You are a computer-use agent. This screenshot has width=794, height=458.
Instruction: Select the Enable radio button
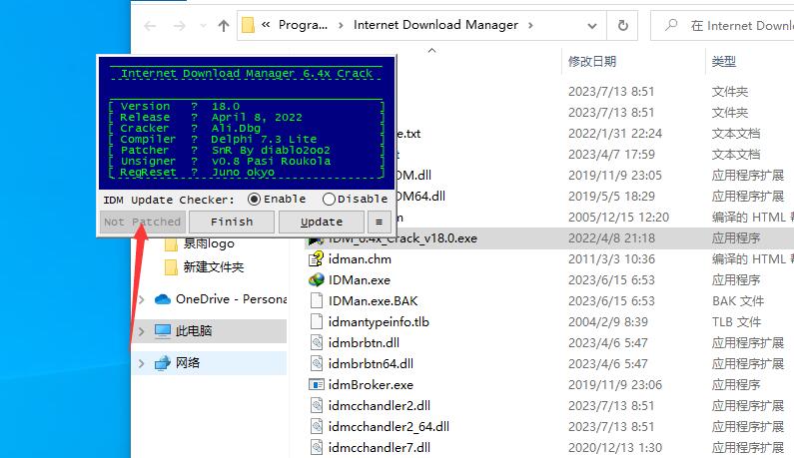coord(254,200)
